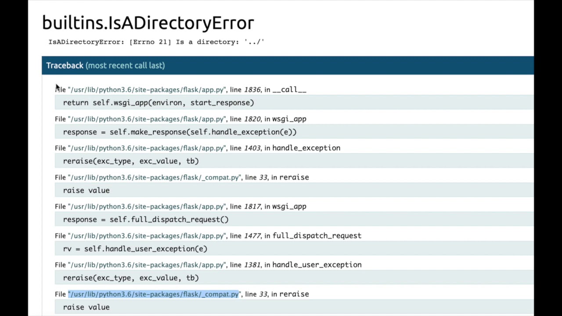
Task: Click the highlighted _compat.py file path
Action: (153, 294)
